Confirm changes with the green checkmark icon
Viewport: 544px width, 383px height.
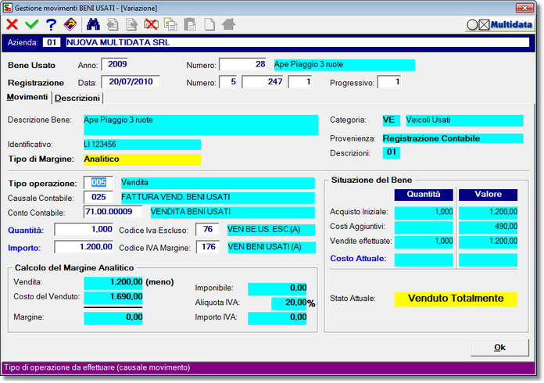click(31, 24)
